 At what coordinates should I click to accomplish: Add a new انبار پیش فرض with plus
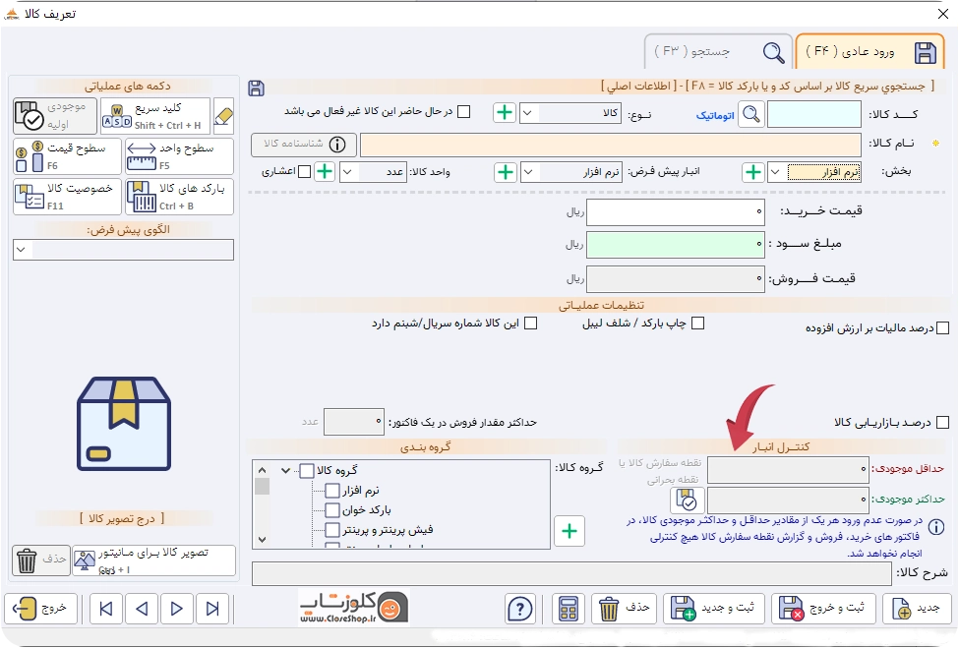pos(506,172)
